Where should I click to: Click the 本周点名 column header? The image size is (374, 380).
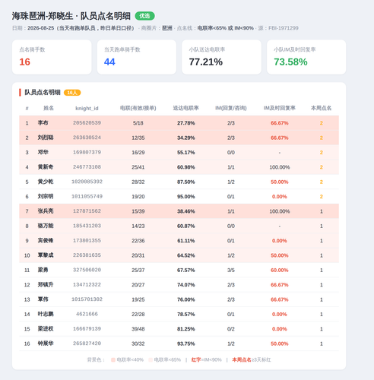click(321, 108)
